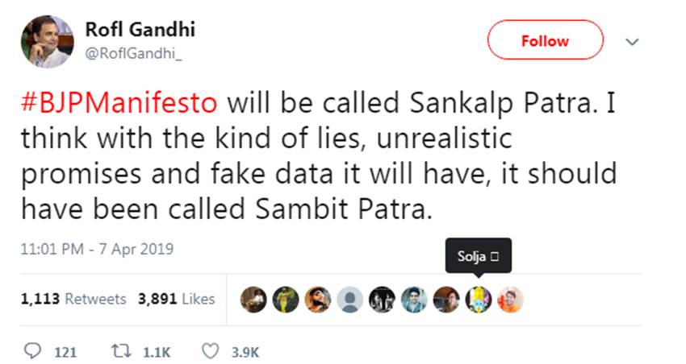View the 3,891 Likes list

tap(176, 299)
